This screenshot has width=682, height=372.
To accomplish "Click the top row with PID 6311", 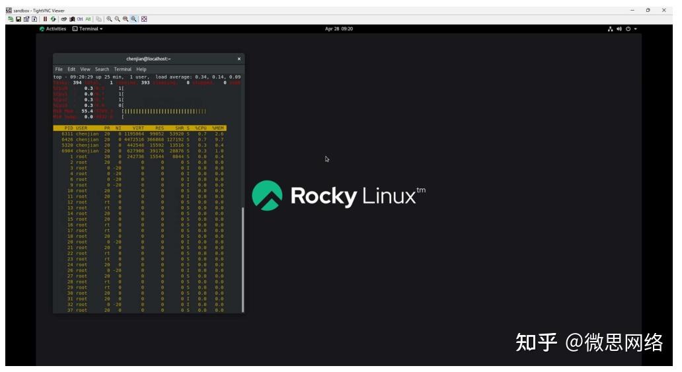I will [139, 134].
